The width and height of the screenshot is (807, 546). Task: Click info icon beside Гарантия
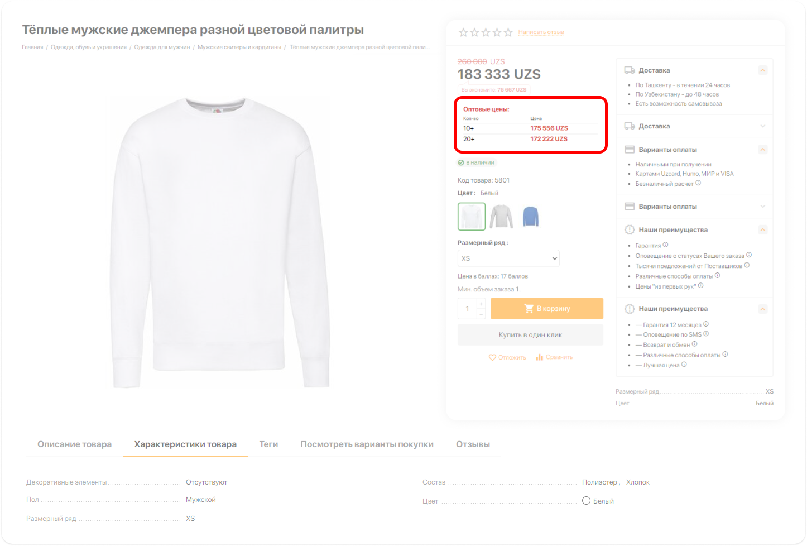tap(665, 245)
